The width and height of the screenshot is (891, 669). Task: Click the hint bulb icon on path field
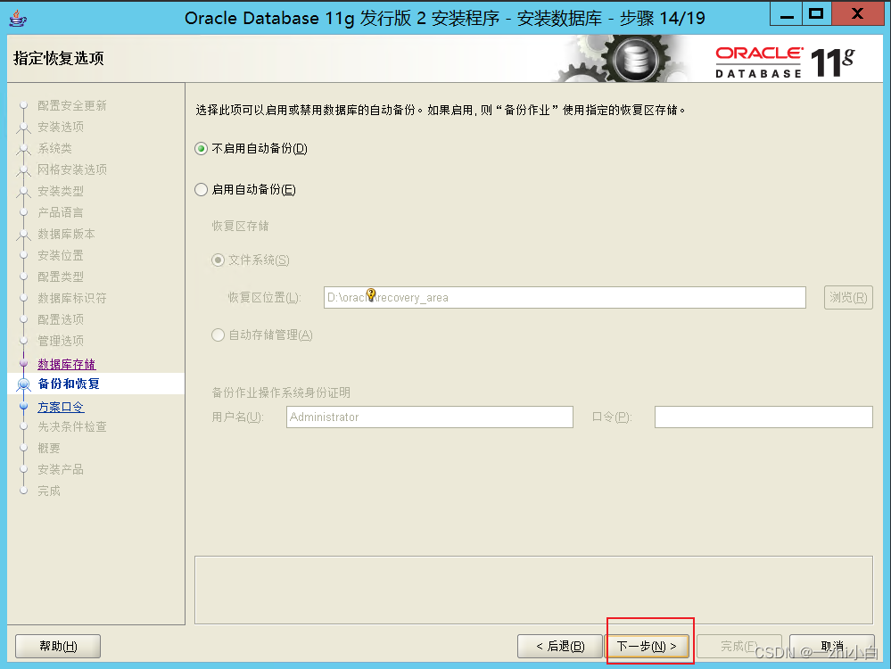371,294
